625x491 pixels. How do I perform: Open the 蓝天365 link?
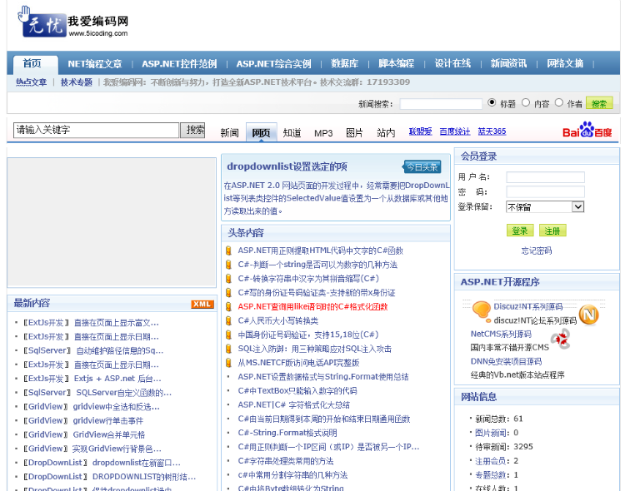(x=492, y=131)
